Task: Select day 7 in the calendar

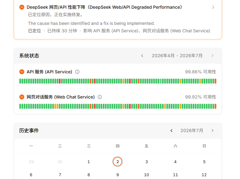Action: [60, 175]
